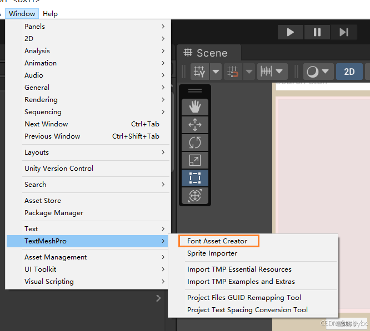
Task: Pause the game with the Pause button
Action: click(317, 32)
